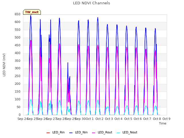Click the 0 y-axis tick label

(x=20, y=115)
